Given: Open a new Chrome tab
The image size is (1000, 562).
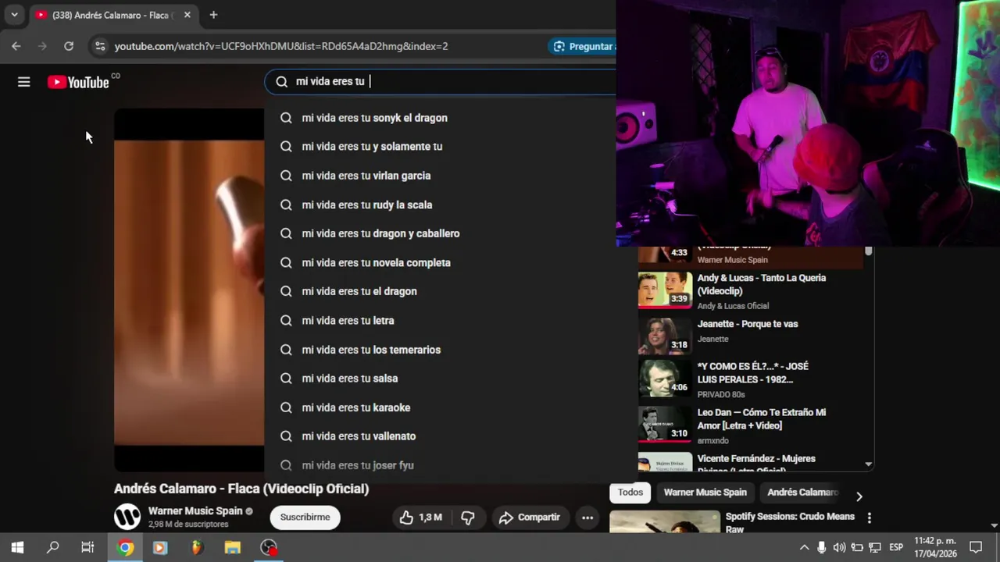Looking at the screenshot, I should (x=213, y=15).
